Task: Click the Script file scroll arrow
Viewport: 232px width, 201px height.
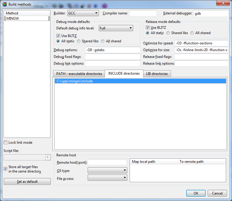Action: (x=48, y=158)
